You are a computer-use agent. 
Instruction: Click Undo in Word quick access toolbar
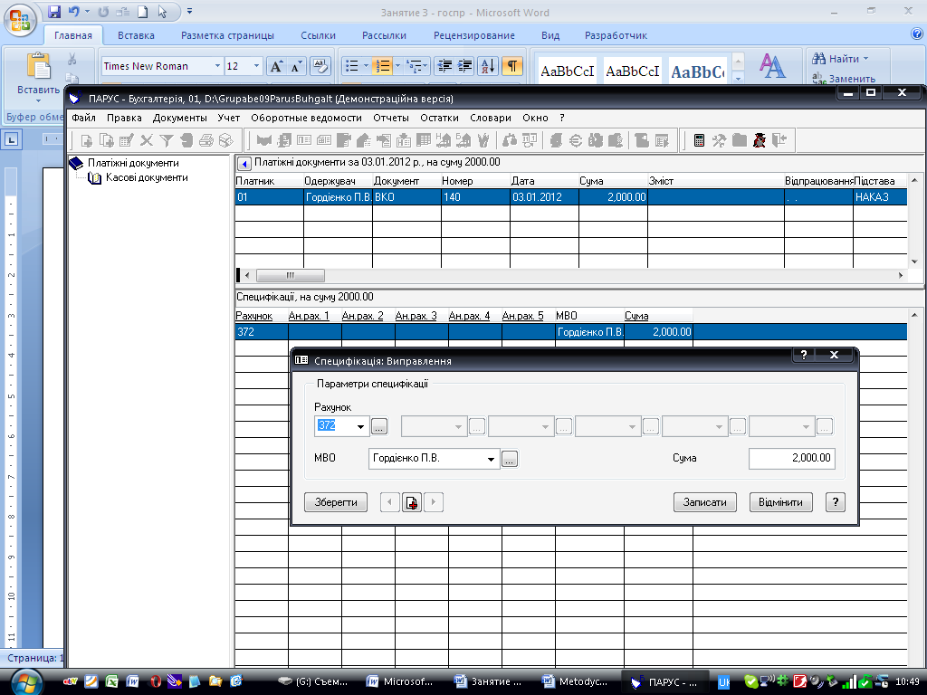tap(73, 12)
